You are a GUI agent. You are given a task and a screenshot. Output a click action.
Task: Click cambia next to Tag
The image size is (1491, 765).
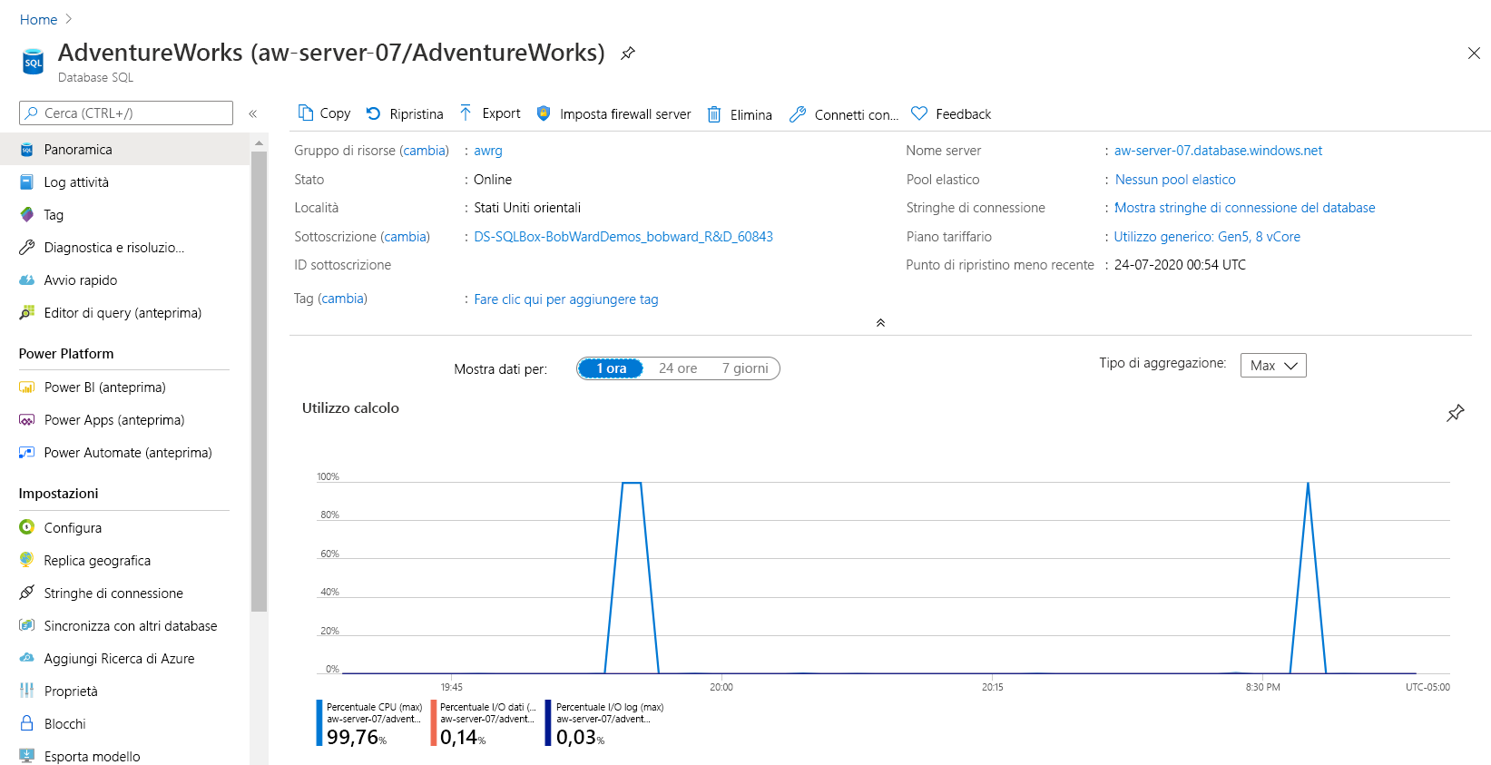coord(342,299)
